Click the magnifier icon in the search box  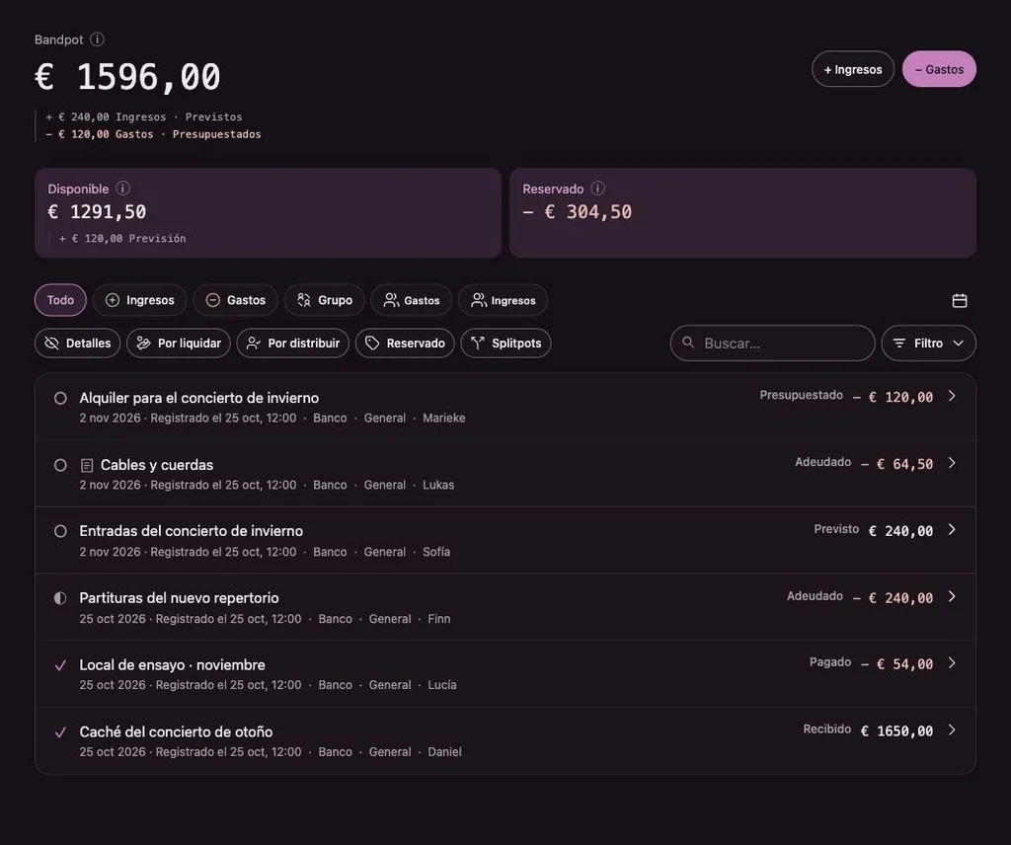tap(688, 343)
